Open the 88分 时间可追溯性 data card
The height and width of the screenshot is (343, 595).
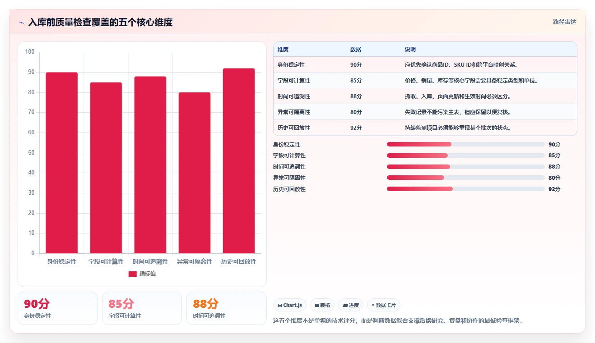pyautogui.click(x=227, y=308)
